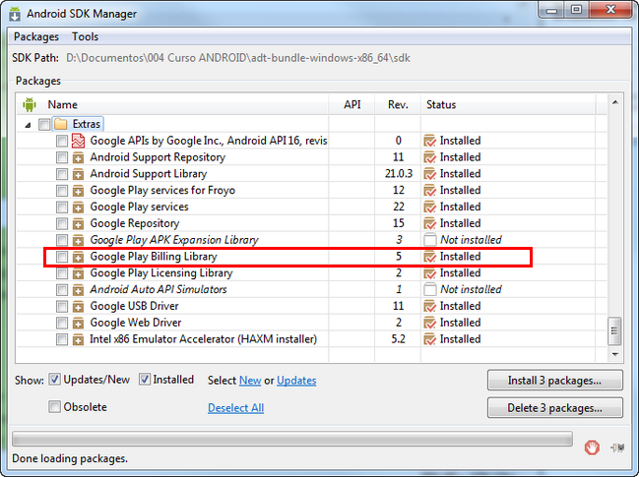Viewport: 639px width, 477px height.
Task: Check the Extras folder checkbox
Action: (44, 124)
